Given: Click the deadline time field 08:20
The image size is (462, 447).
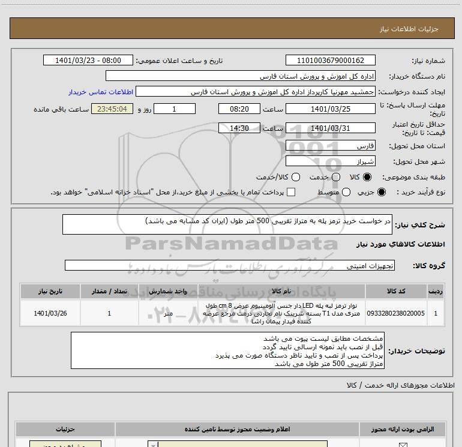Looking at the screenshot, I should click(239, 109).
